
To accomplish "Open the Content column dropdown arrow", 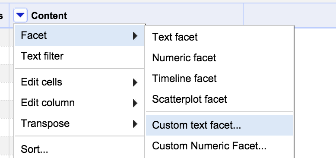I will 20,15.
